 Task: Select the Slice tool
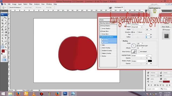tap(6, 23)
